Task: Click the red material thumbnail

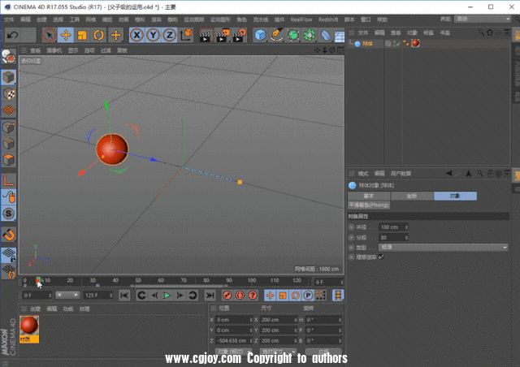Action: tap(29, 326)
